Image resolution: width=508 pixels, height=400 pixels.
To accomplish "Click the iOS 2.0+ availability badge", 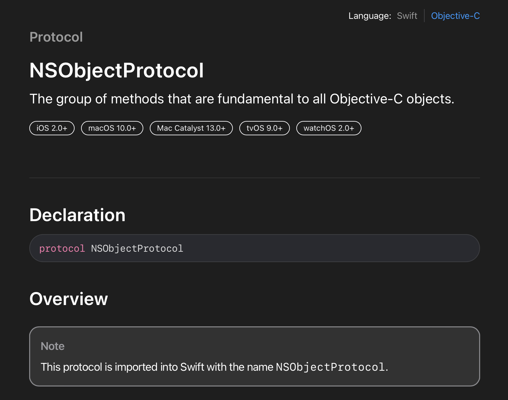I will pos(52,128).
